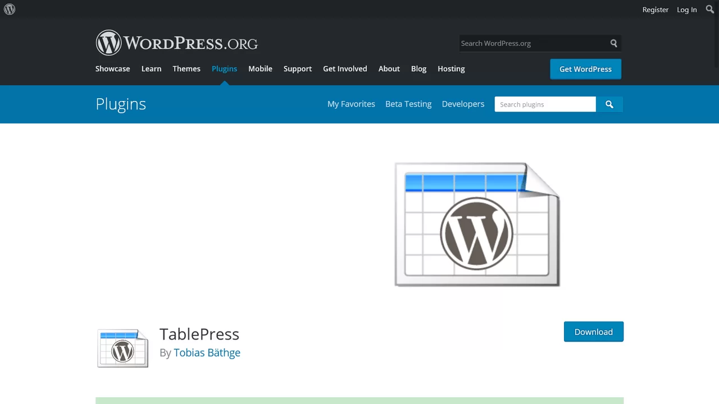This screenshot has height=404, width=719.
Task: Open the My Favorites link
Action: coord(351,104)
